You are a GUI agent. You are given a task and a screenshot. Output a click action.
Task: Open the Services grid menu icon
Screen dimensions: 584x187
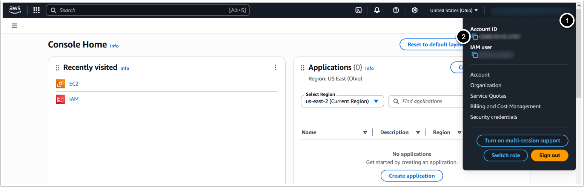point(37,10)
